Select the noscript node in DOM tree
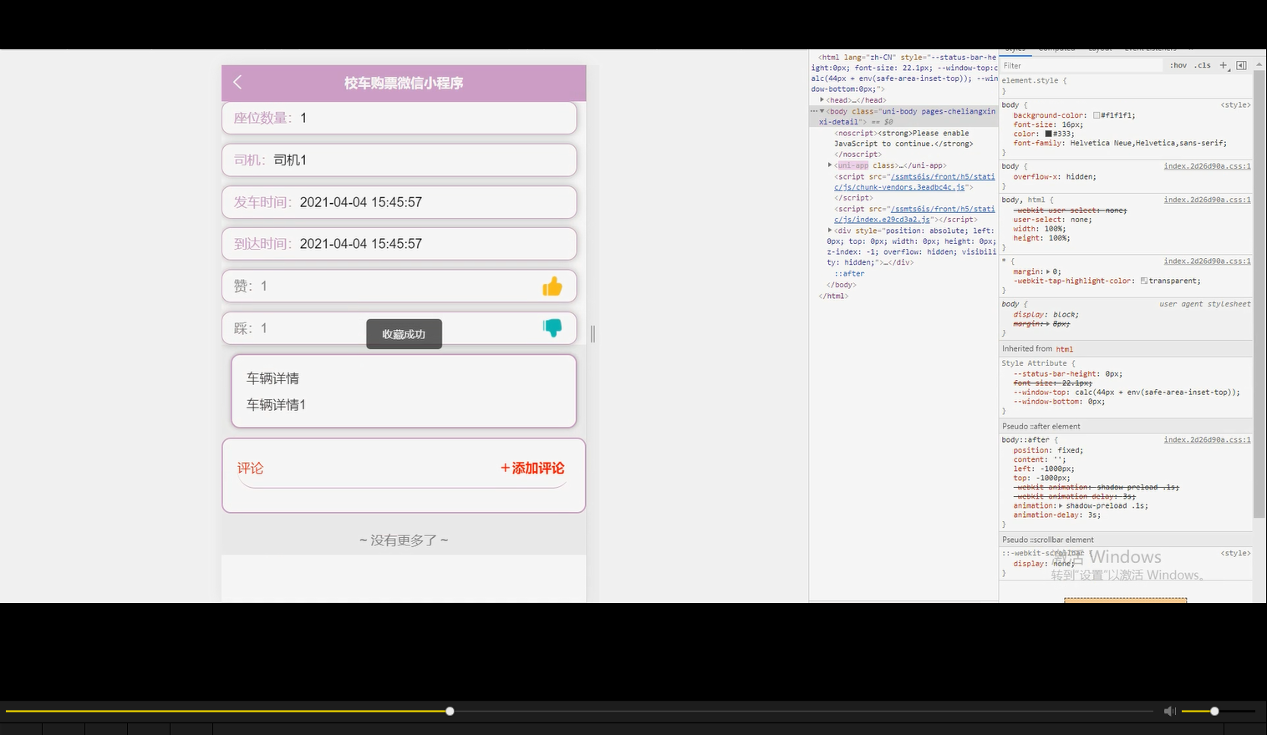Image resolution: width=1267 pixels, height=735 pixels. pyautogui.click(x=903, y=144)
